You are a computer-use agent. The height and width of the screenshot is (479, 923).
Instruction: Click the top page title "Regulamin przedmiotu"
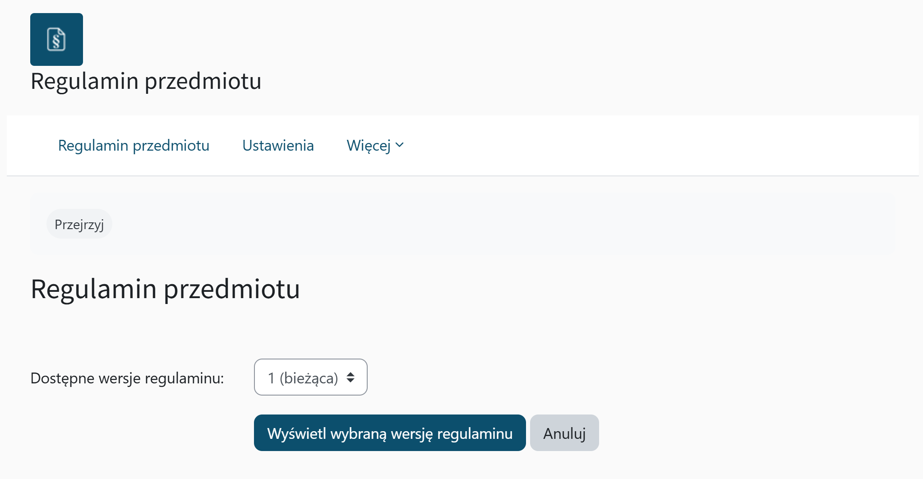pyautogui.click(x=146, y=81)
